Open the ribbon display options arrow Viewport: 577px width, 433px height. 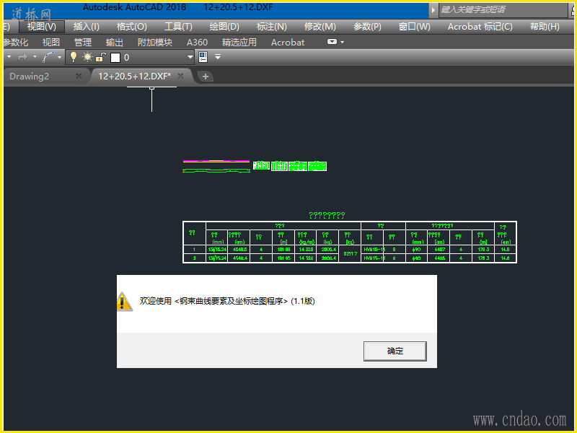[x=342, y=42]
